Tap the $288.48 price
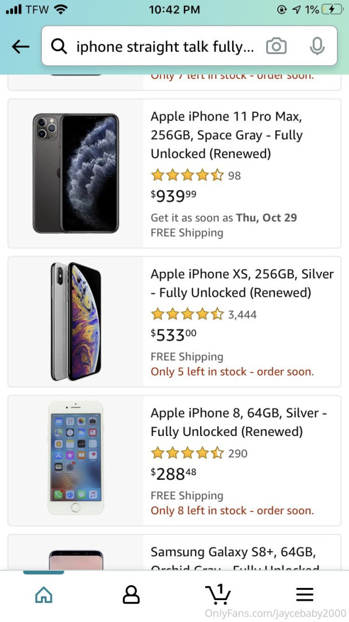This screenshot has width=349, height=622. 174,473
